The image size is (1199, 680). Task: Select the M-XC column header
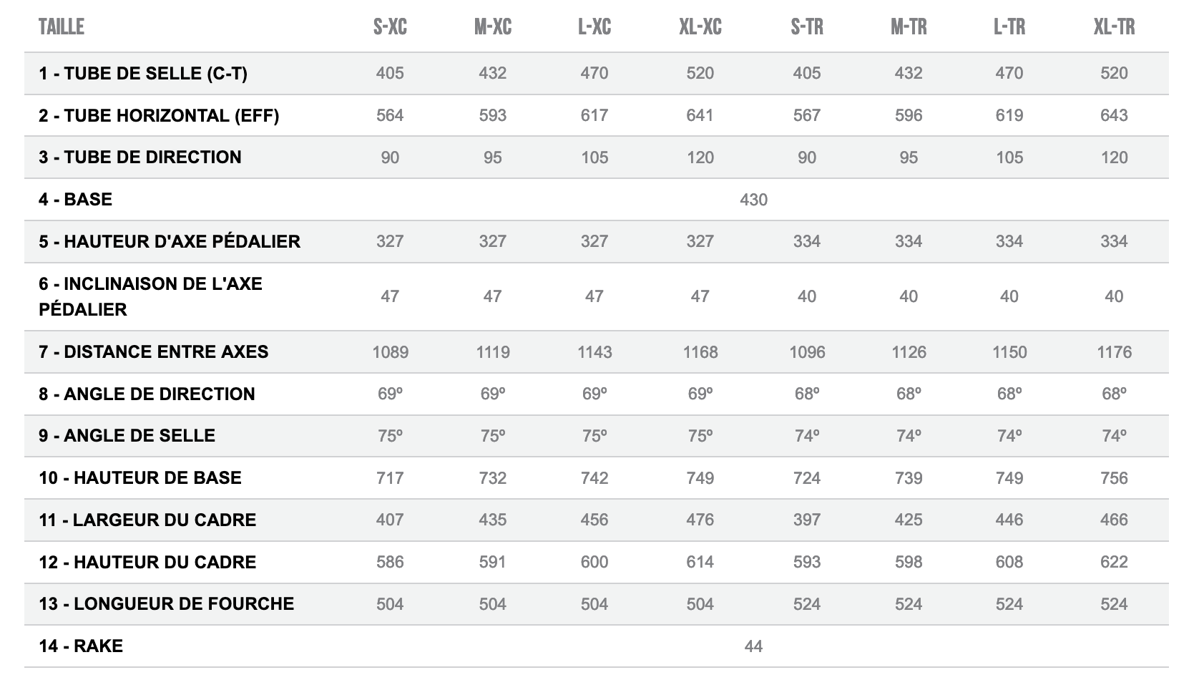(492, 27)
